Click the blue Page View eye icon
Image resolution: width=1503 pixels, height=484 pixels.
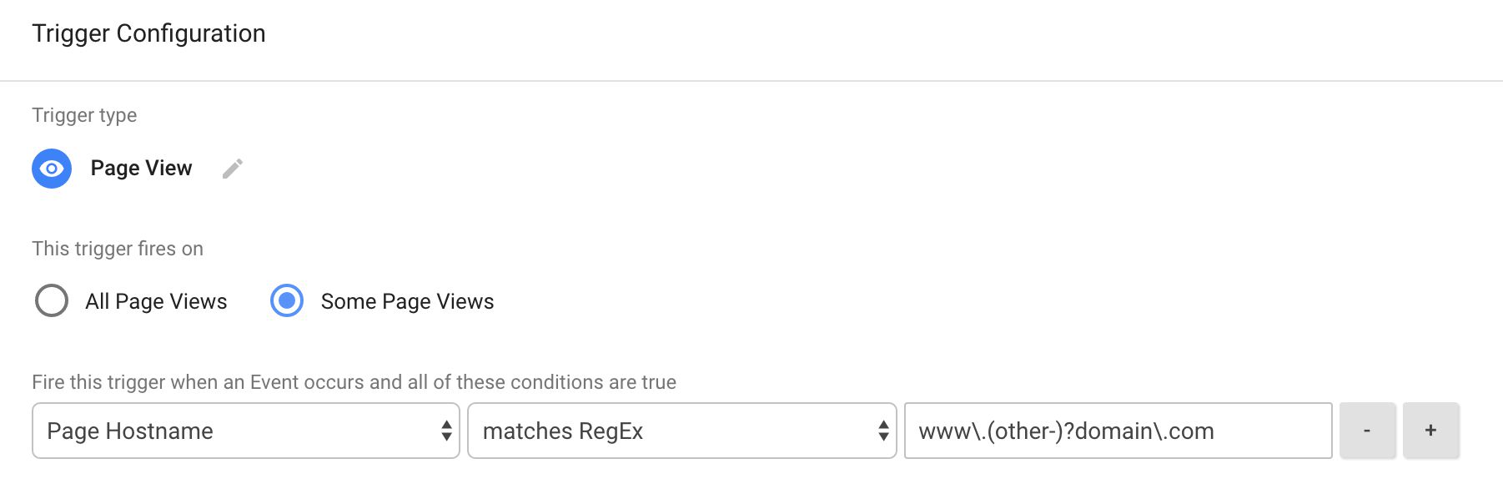coord(52,169)
